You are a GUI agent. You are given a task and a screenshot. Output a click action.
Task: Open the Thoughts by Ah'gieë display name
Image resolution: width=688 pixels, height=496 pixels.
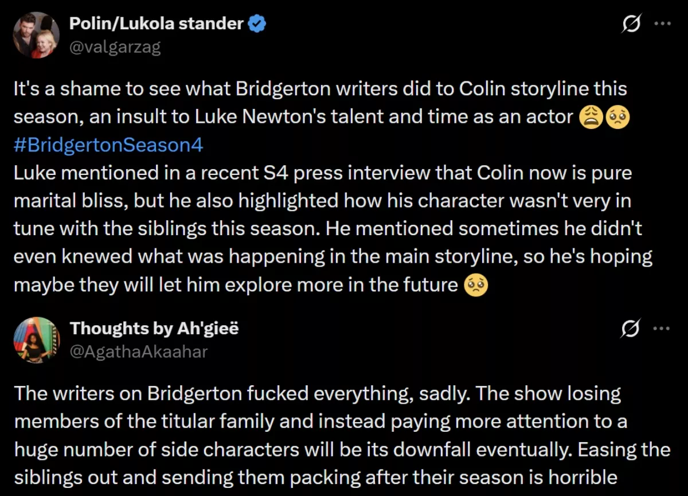(x=154, y=329)
